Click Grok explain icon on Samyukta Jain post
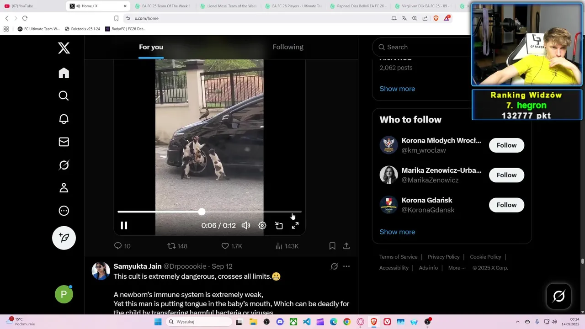This screenshot has height=329, width=585. [334, 266]
